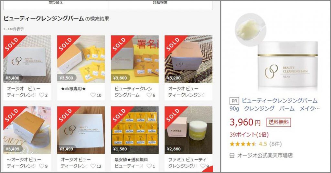The width and height of the screenshot is (331, 173).
Task: View the ¥3,200 pink box listing thumbnail
Action: (188, 59)
